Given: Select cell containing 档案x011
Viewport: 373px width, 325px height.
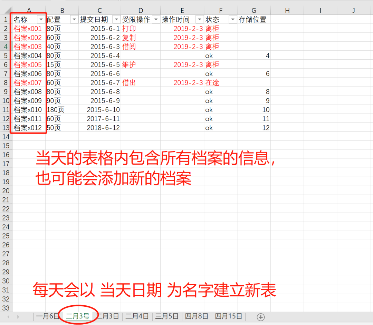Looking at the screenshot, I should coord(29,119).
